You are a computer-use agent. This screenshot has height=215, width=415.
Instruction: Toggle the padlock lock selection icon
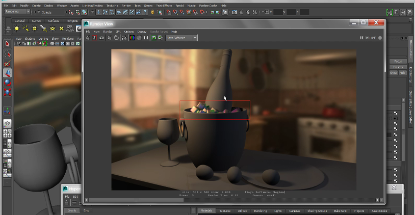coord(152,12)
